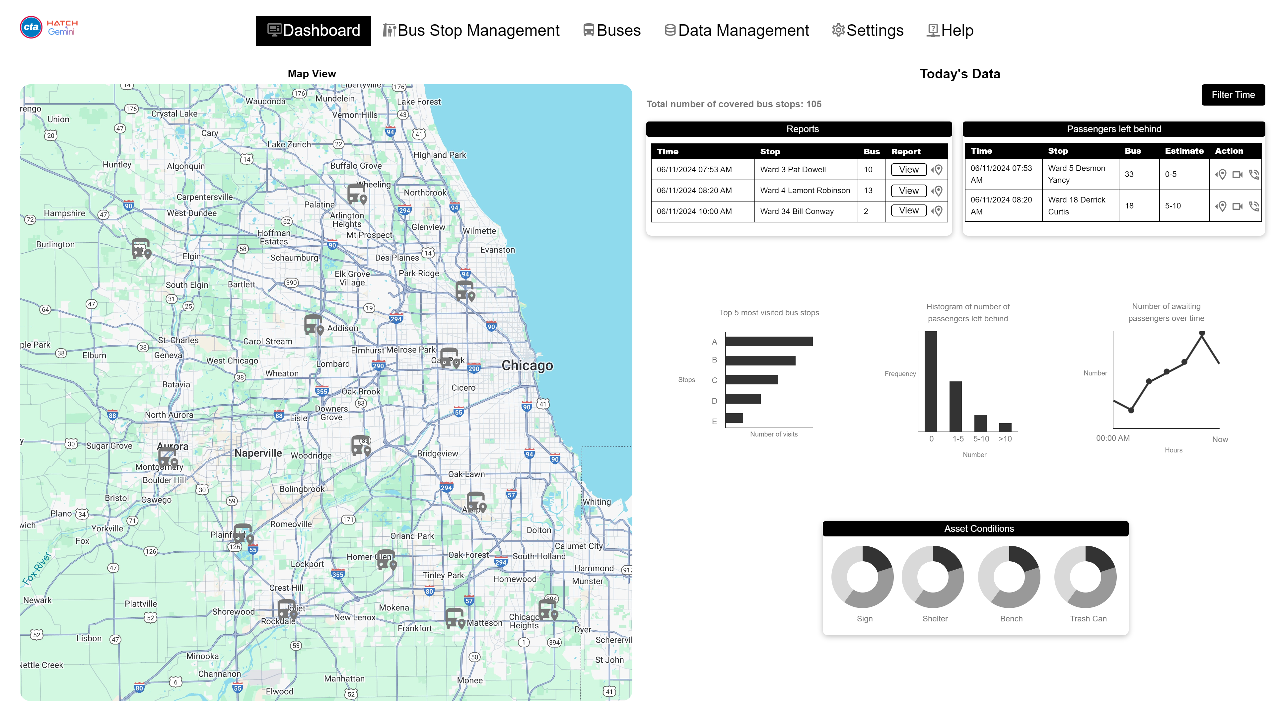Image resolution: width=1274 pixels, height=717 pixels.
Task: Click the video camera icon for Ward 5 Desmon Yancy
Action: pos(1237,174)
